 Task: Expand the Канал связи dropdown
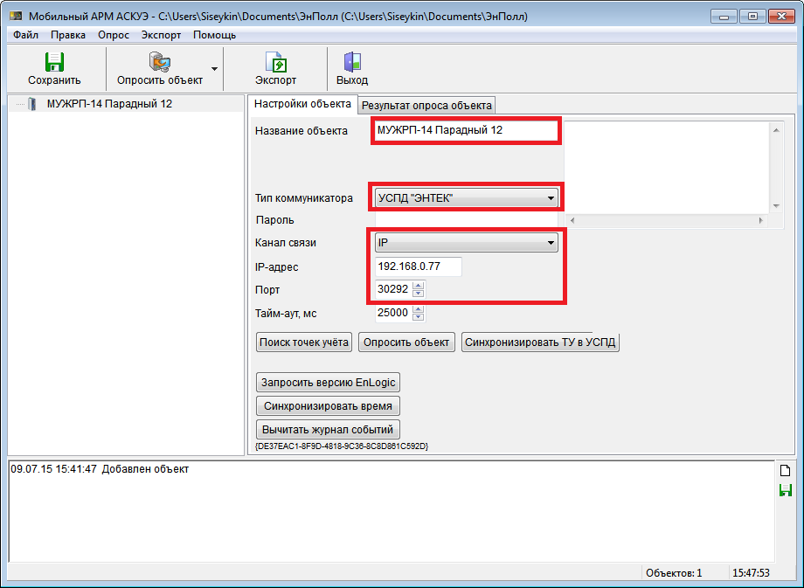(551, 243)
